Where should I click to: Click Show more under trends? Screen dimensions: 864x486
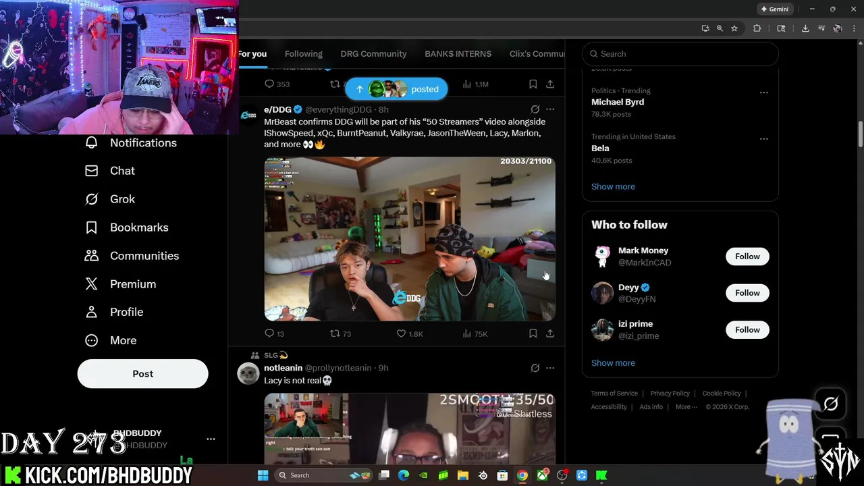point(613,186)
